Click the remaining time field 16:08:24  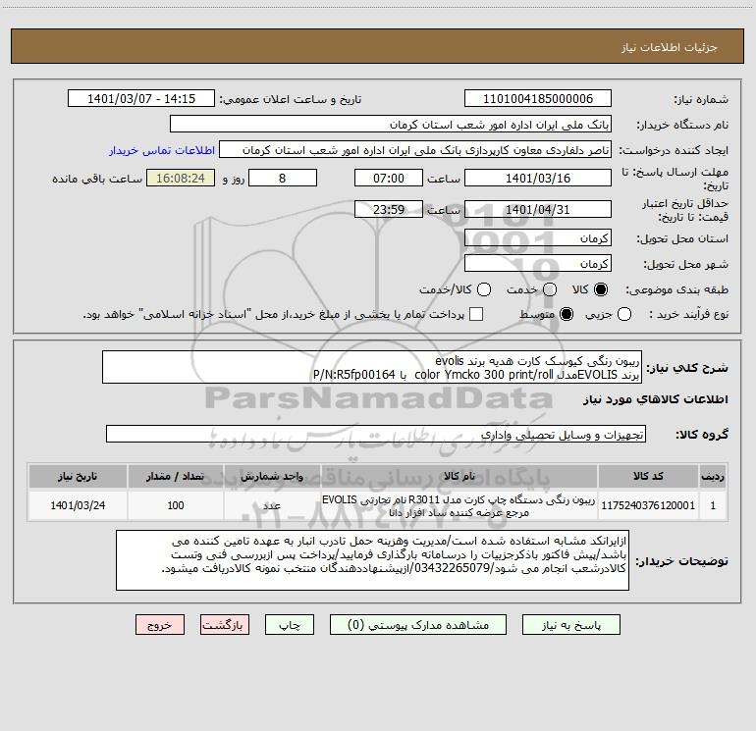[181, 179]
